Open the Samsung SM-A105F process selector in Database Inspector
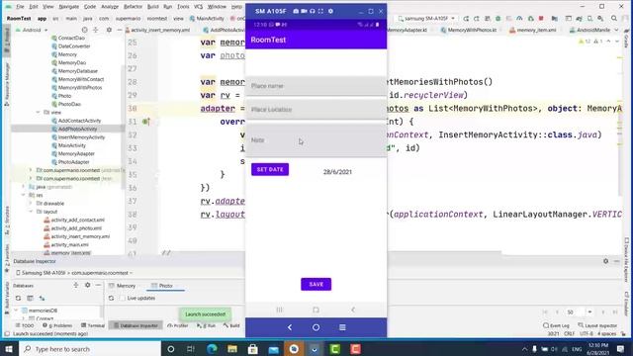633x356 pixels. (x=75, y=273)
